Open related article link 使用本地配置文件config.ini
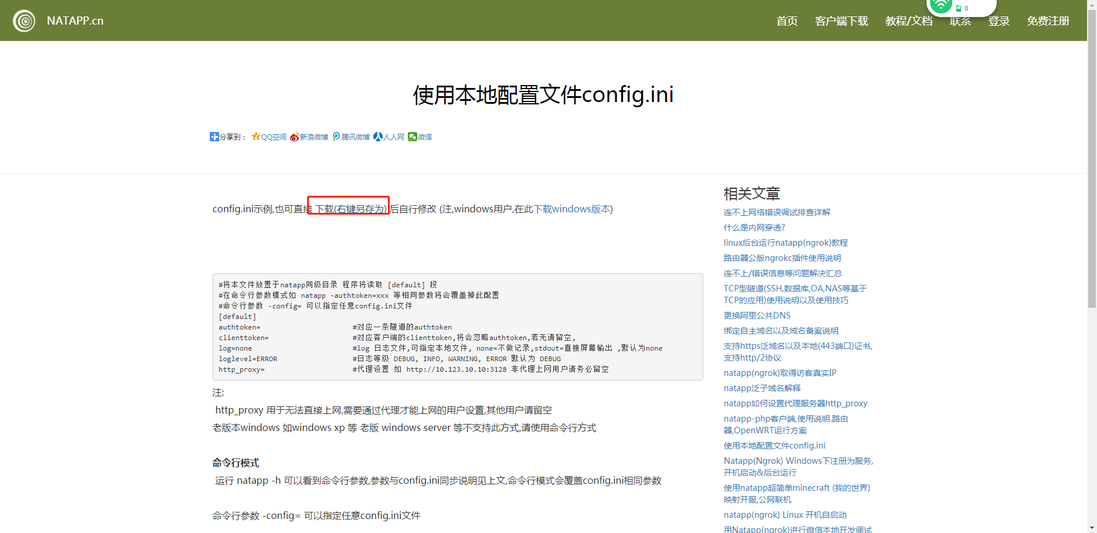Image resolution: width=1097 pixels, height=533 pixels. (775, 446)
